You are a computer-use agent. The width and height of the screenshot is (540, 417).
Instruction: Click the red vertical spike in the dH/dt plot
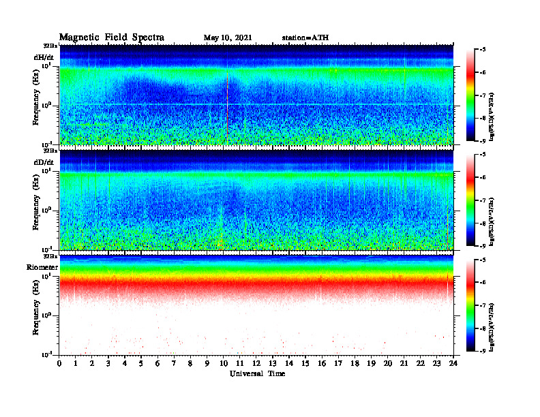227,108
